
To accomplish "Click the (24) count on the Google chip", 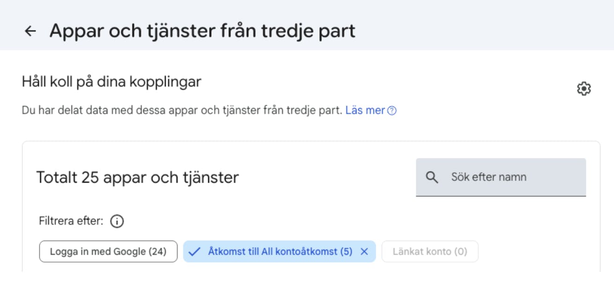I will [157, 251].
